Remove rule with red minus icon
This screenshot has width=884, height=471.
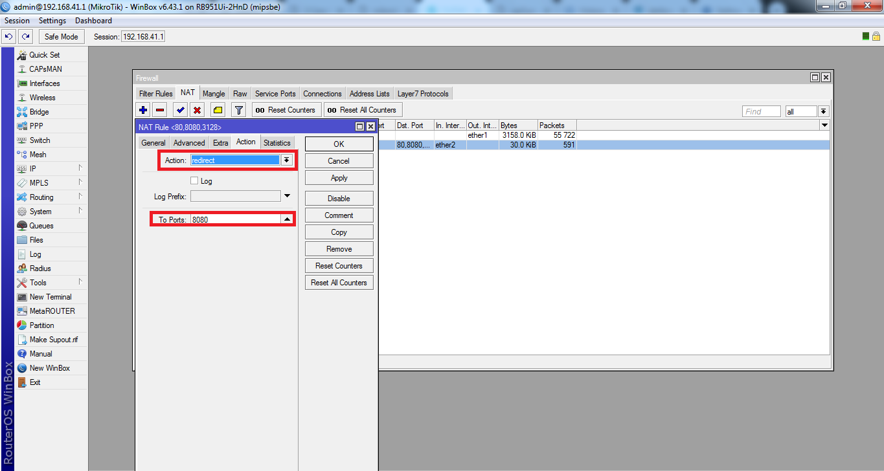[160, 110]
